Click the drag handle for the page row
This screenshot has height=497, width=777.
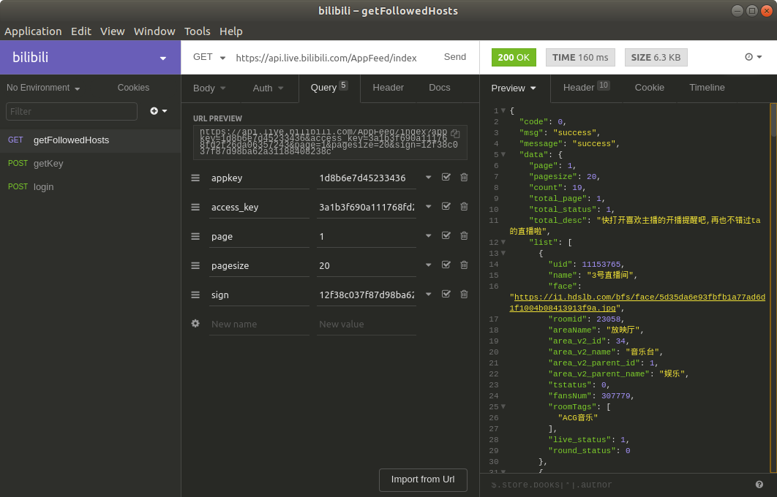click(195, 236)
